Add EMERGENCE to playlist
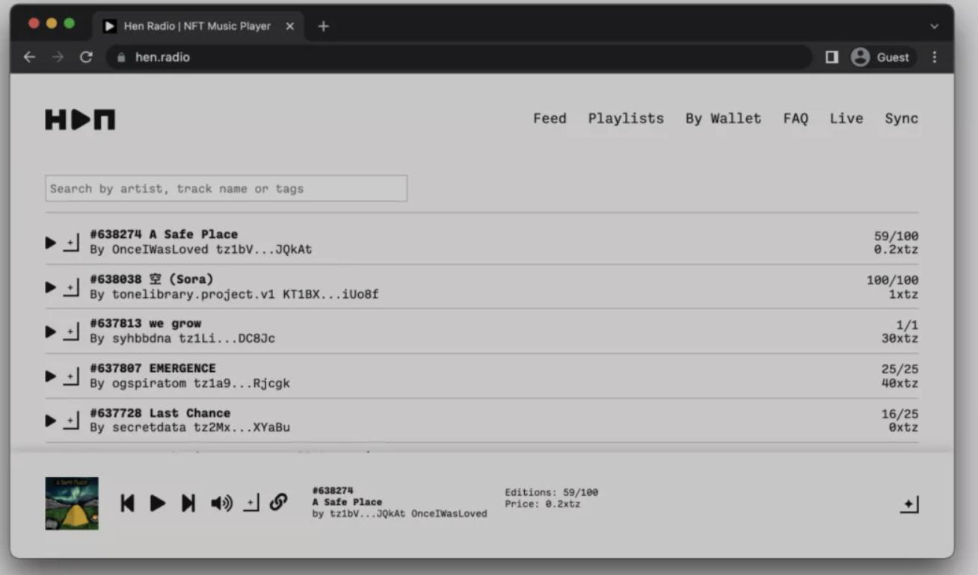978x575 pixels. [70, 376]
